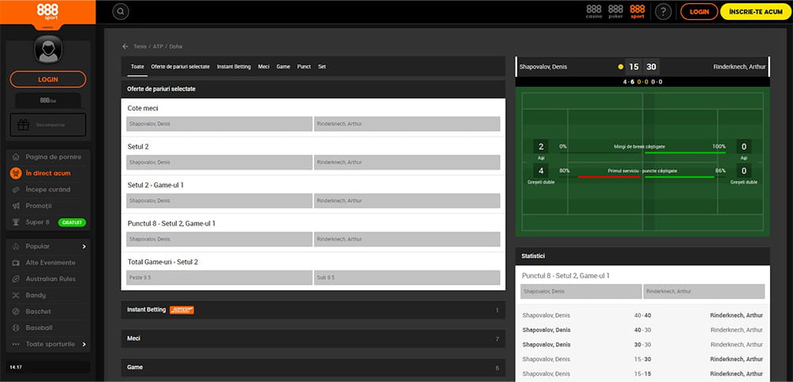Click the Toate sporturile dots icon
Screen dimensions: 793x382
tap(16, 344)
